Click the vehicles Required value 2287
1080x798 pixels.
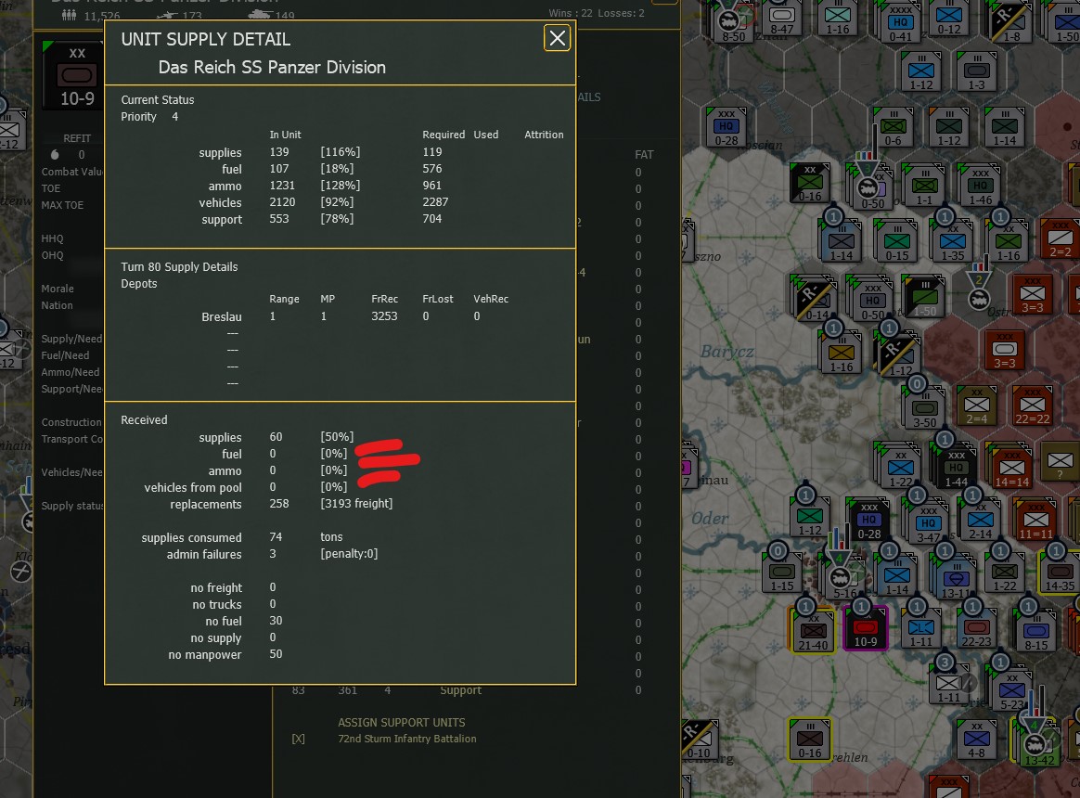click(x=435, y=202)
